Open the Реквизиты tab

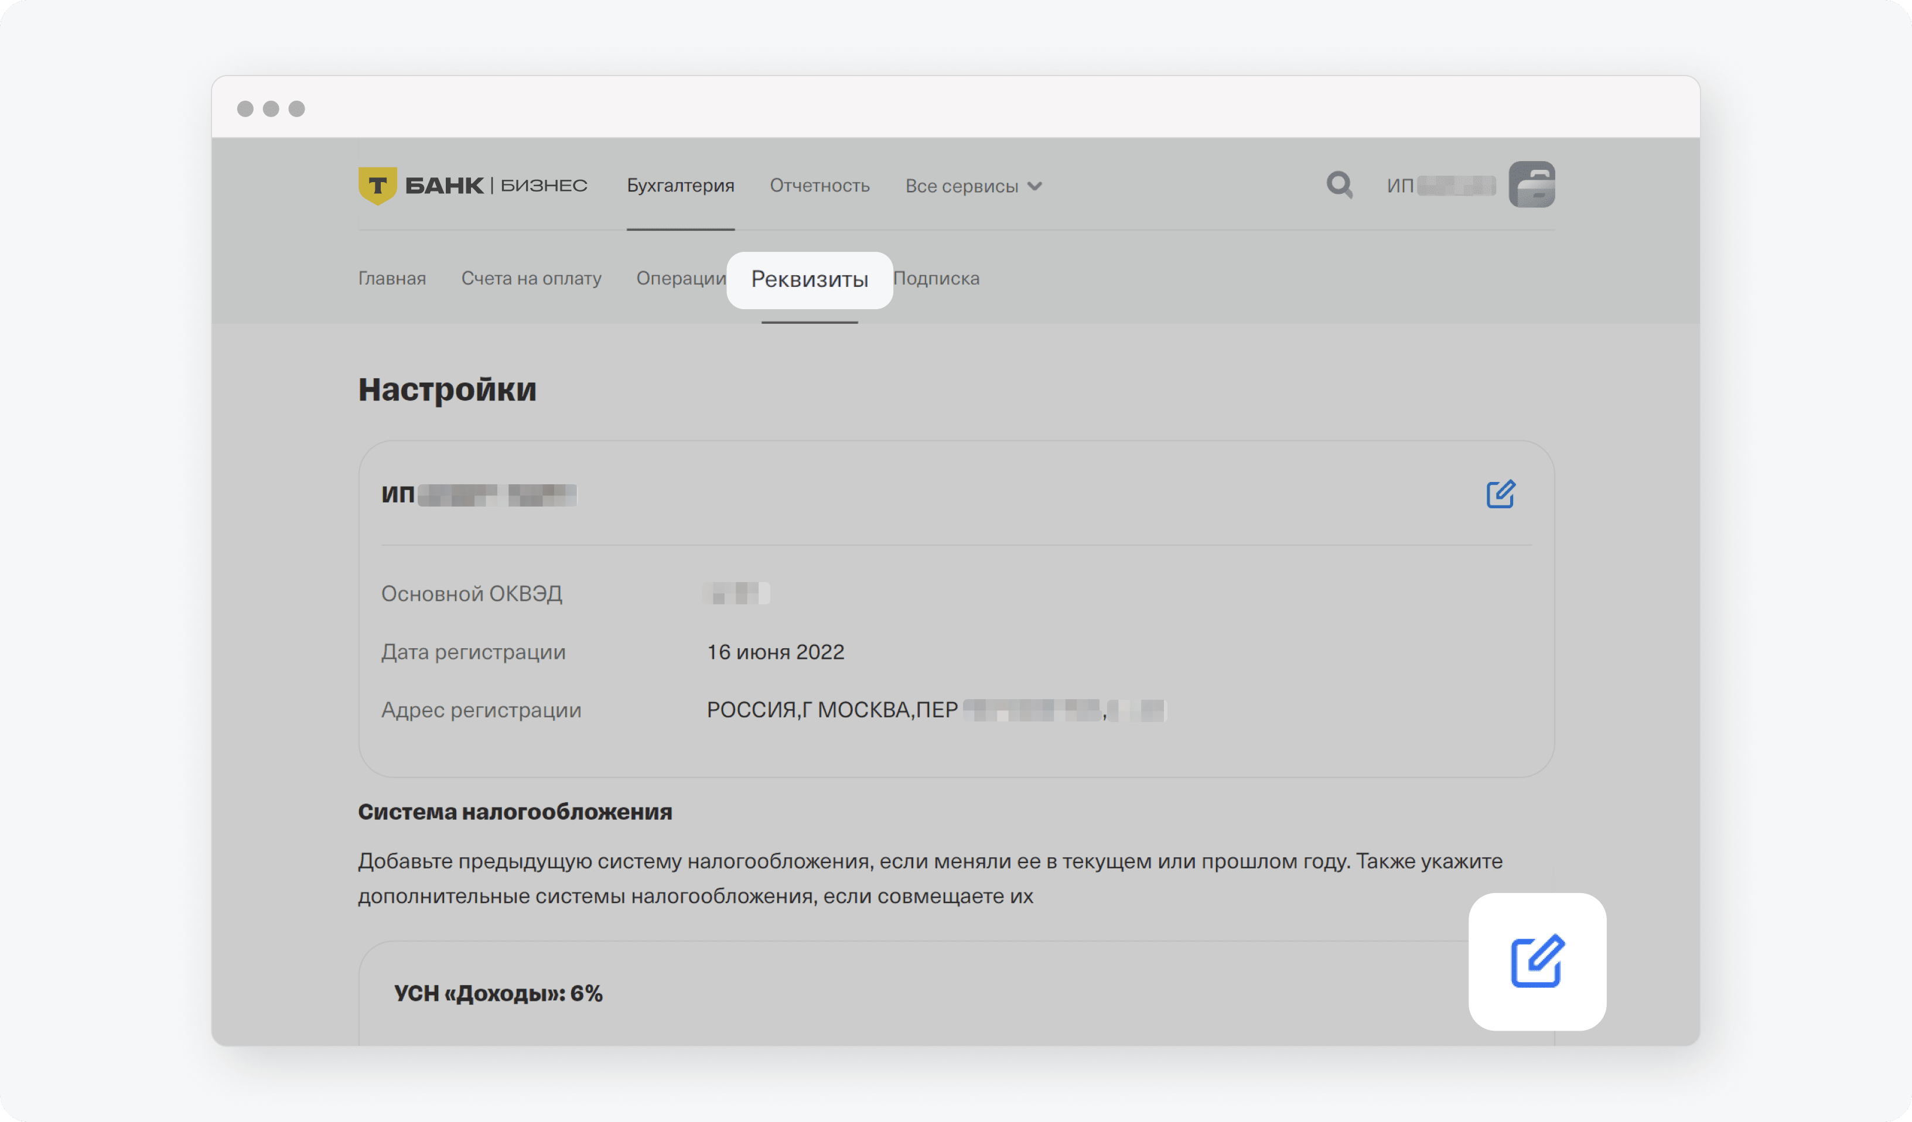pyautogui.click(x=810, y=280)
